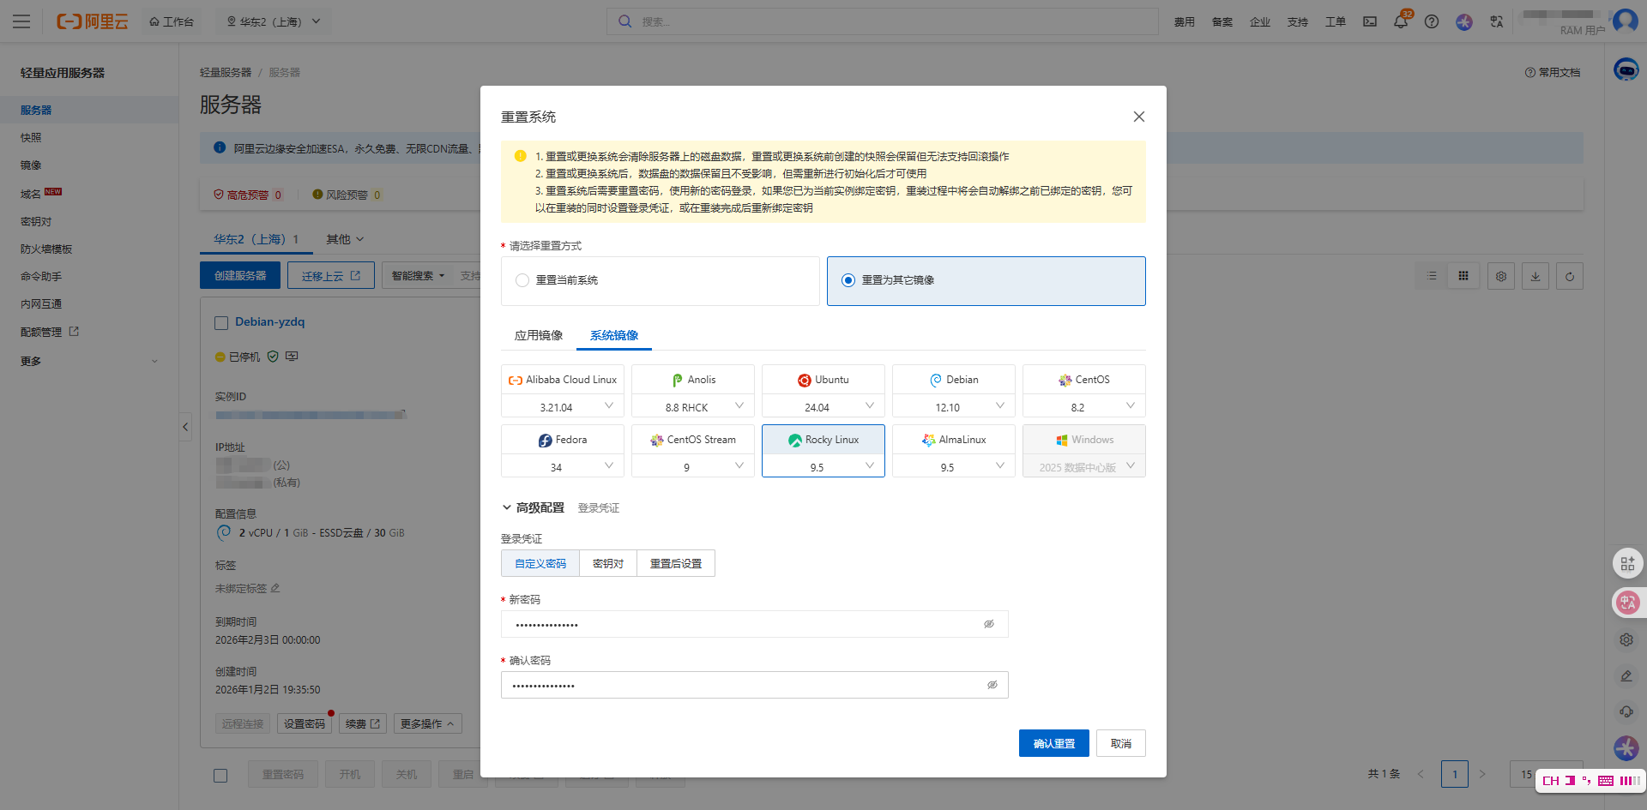Switch language with the translate icon
This screenshot has width=1647, height=810.
[1497, 21]
